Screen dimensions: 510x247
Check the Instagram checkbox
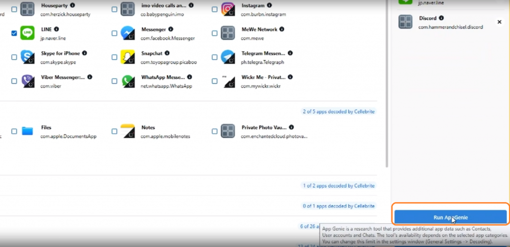pos(214,9)
